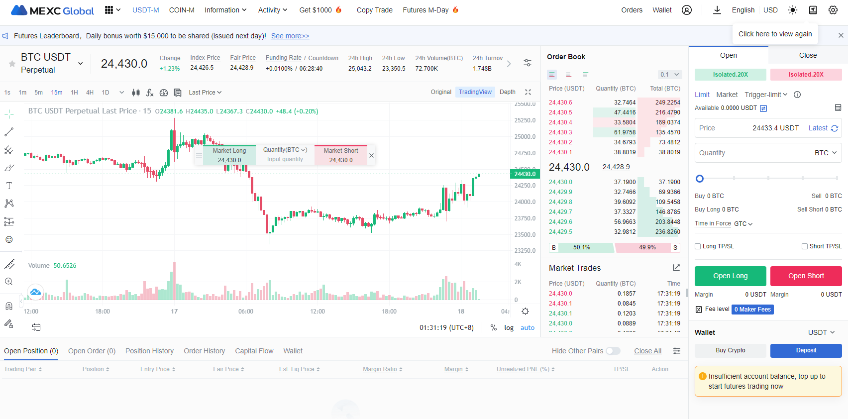848x419 pixels.
Task: Click Close All positions link
Action: 647,351
